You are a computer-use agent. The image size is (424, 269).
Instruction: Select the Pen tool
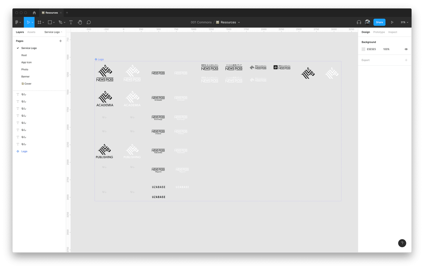tap(60, 22)
